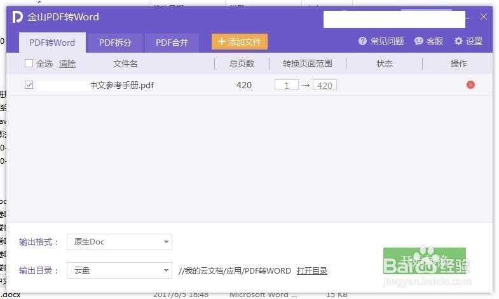Click the 转换页面范围 column header
The image size is (499, 299).
[x=308, y=63]
